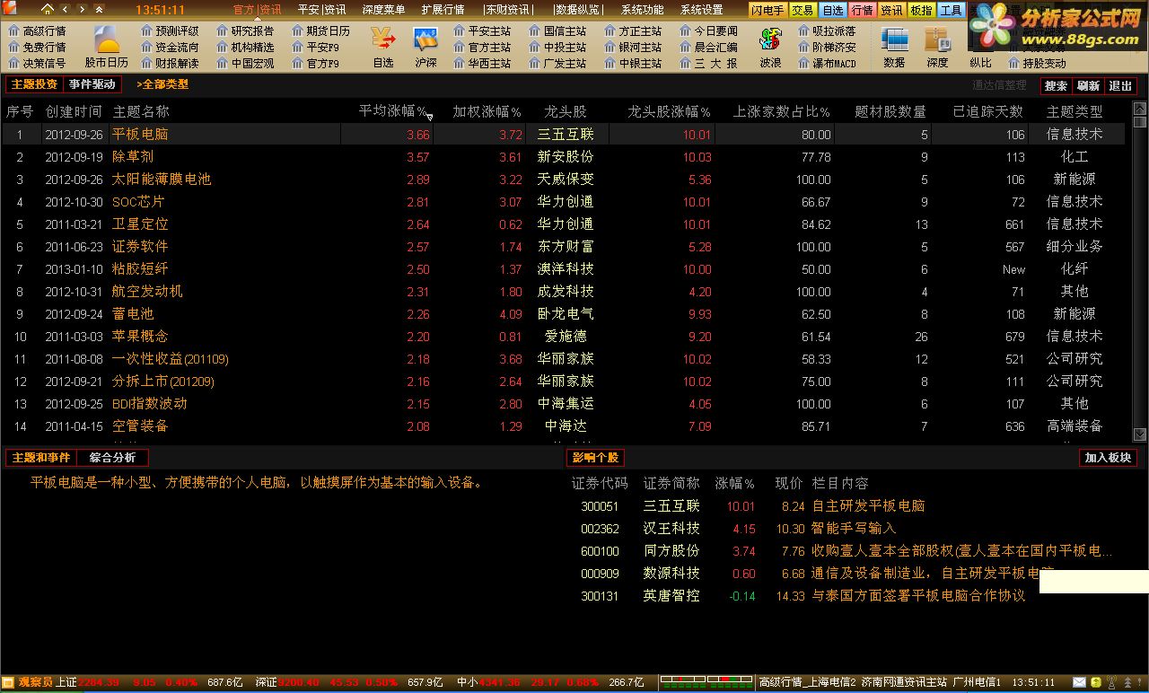Click the 板指 quick button
The height and width of the screenshot is (693, 1149).
click(x=921, y=10)
